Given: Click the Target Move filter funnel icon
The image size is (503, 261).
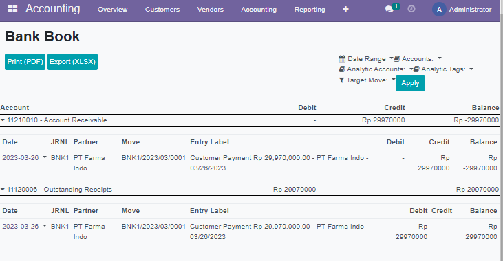Looking at the screenshot, I should (x=342, y=80).
